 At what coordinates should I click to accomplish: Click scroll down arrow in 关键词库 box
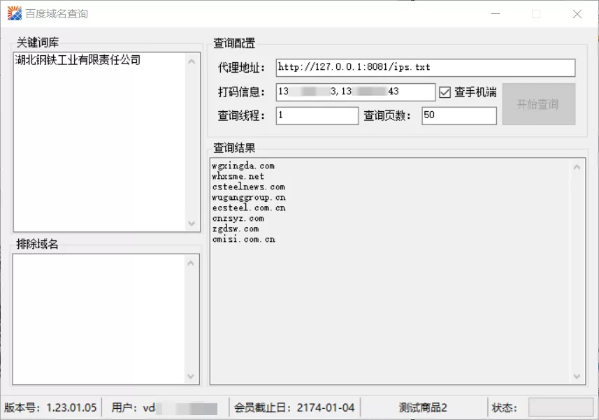[192, 224]
